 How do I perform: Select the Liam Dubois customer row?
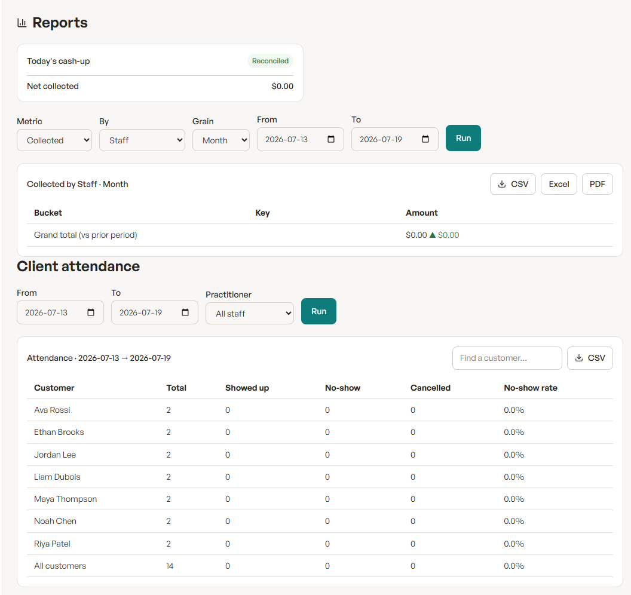[x=320, y=477]
